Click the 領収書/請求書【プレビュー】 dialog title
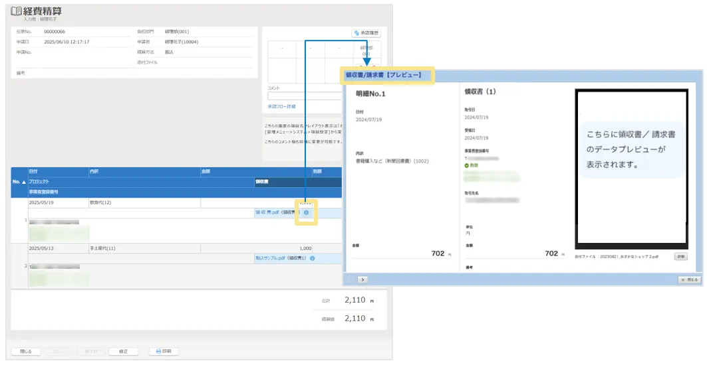Screen dimensions: 707x365 383,76
